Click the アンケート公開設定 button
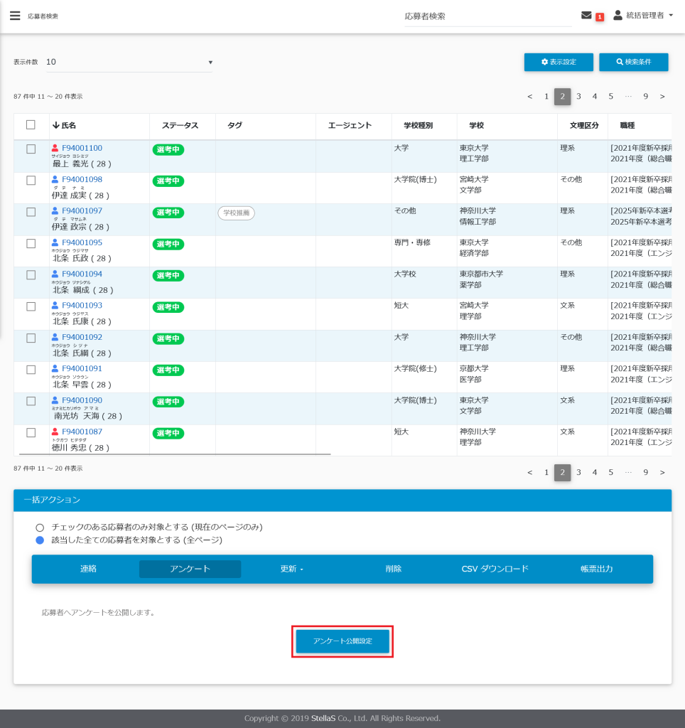The image size is (685, 728). click(x=342, y=641)
